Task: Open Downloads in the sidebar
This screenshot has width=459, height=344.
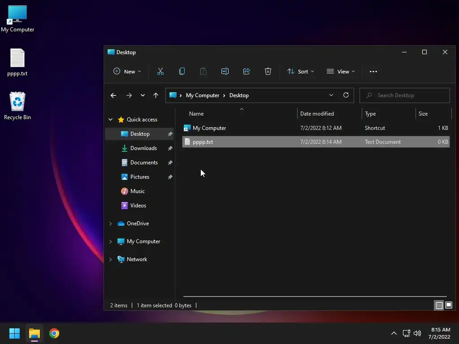Action: tap(143, 148)
